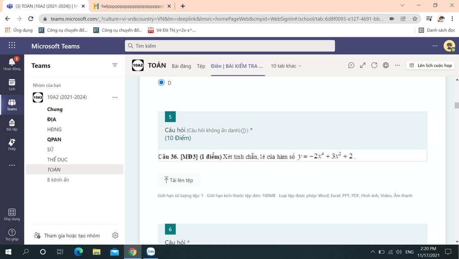The width and height of the screenshot is (459, 259).
Task: Focus the Tìm kiếm search box
Action: coord(230,46)
